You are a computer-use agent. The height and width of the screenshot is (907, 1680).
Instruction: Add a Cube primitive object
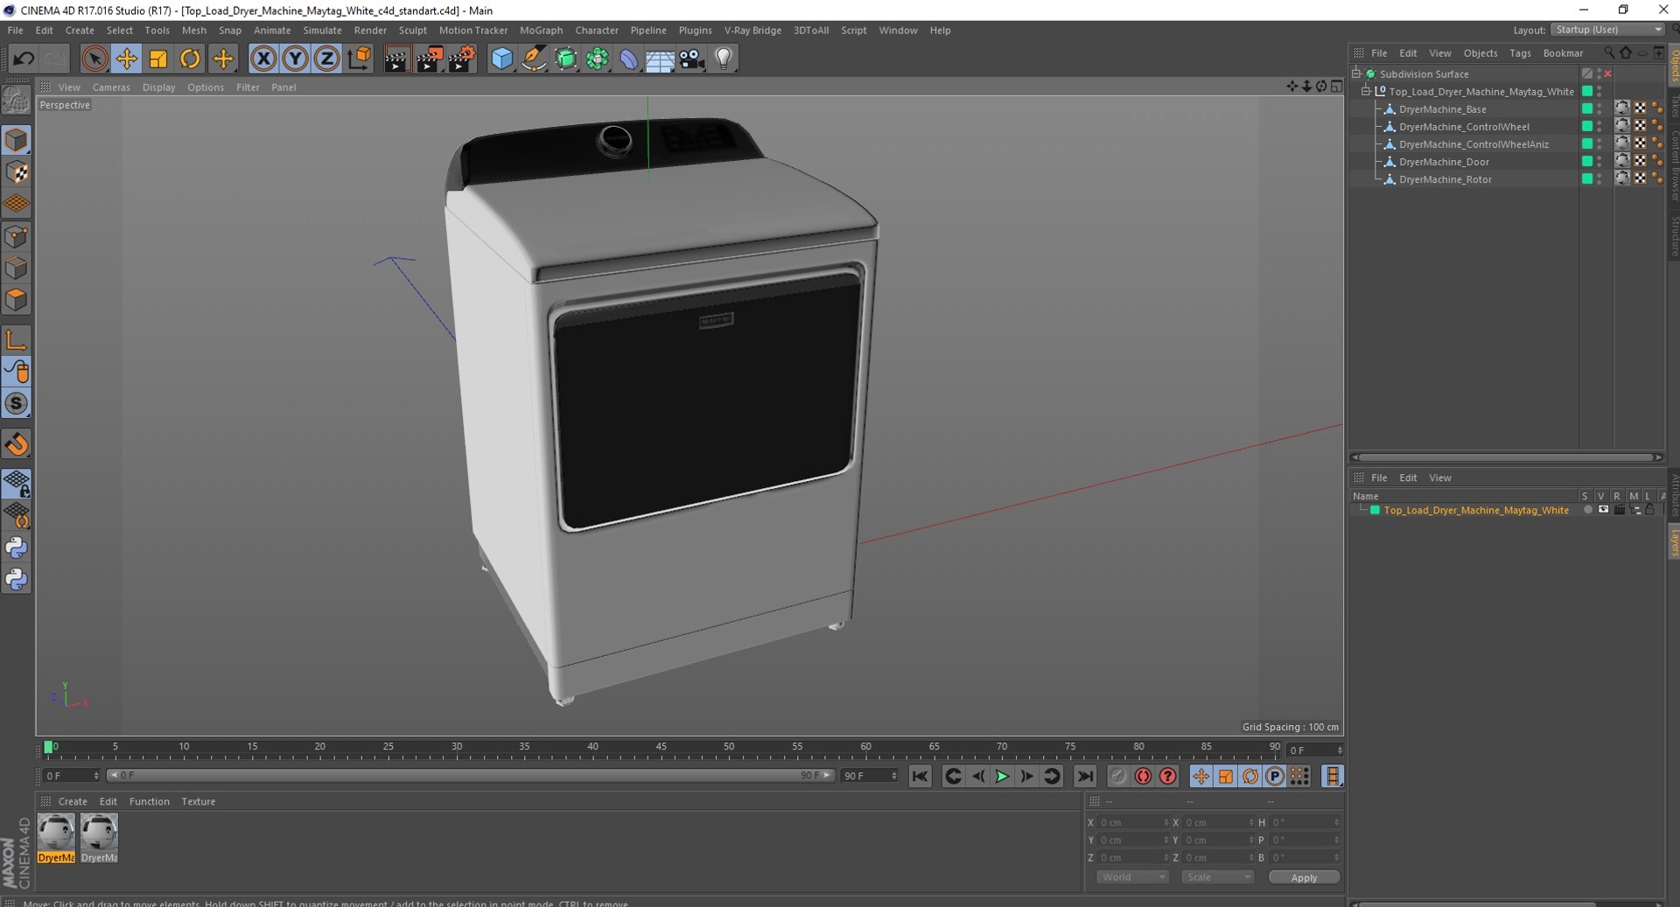click(x=501, y=59)
